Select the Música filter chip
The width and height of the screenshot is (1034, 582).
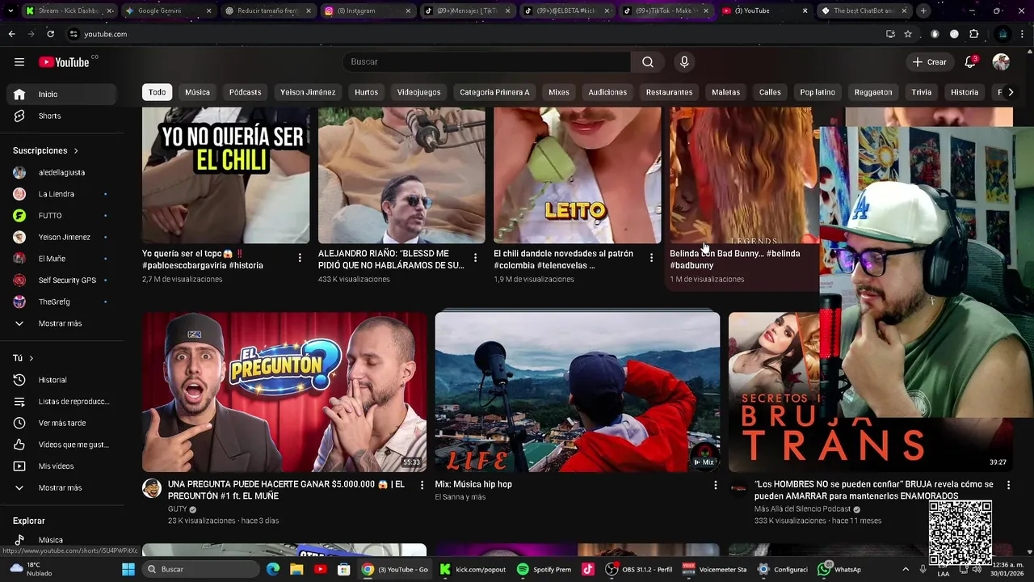197,92
